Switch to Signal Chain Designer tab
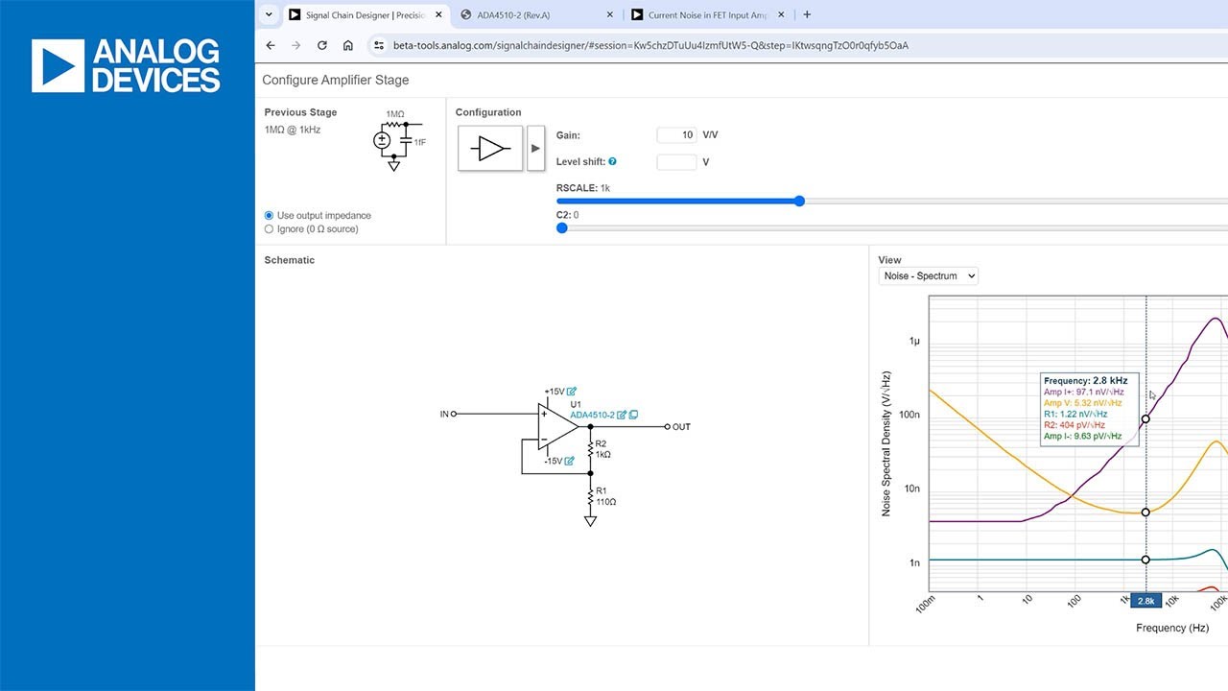The image size is (1228, 691). tap(366, 14)
